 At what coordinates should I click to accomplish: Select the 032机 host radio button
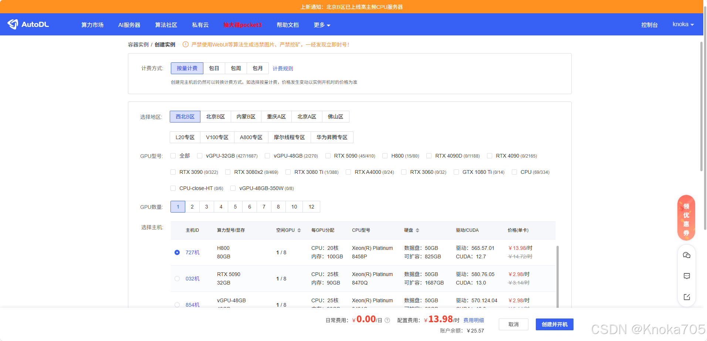tap(177, 279)
